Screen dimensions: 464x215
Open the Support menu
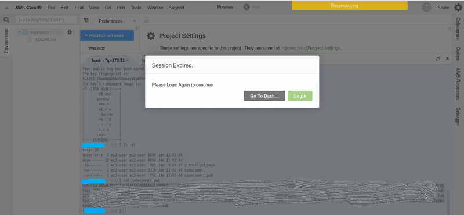click(x=176, y=8)
